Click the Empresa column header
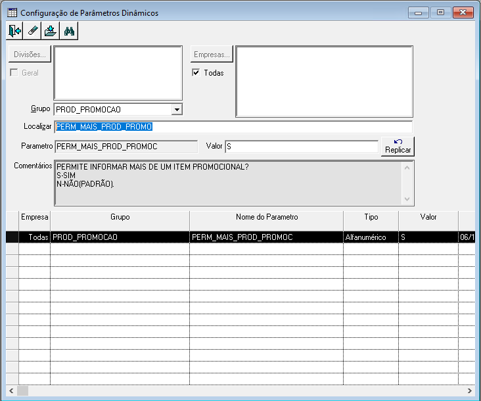The height and width of the screenshot is (401, 481). (x=34, y=220)
